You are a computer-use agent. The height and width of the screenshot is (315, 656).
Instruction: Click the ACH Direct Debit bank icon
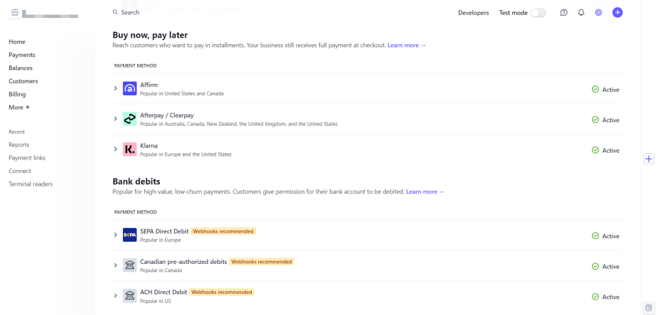coord(129,296)
